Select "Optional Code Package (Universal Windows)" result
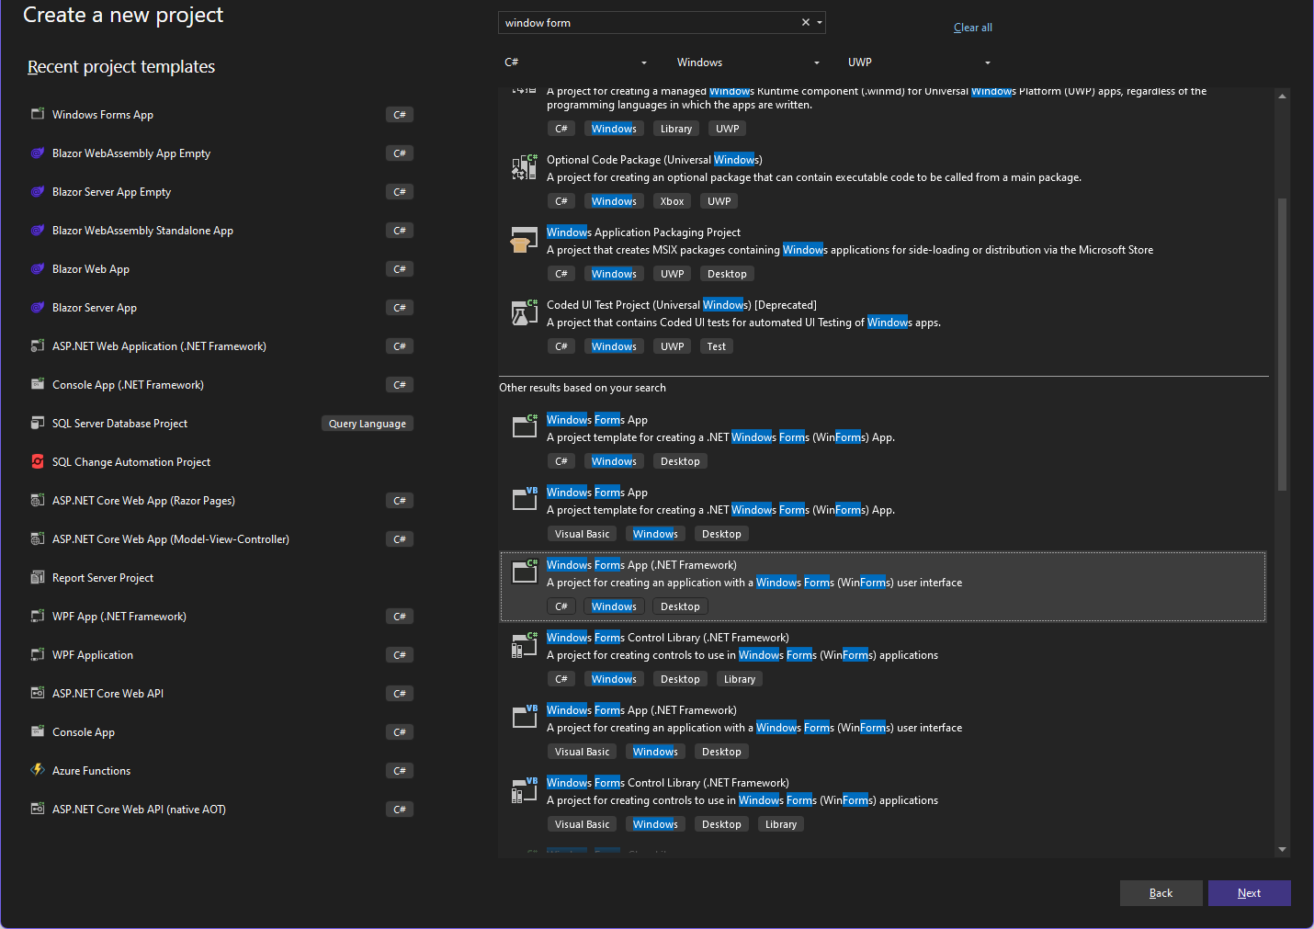 [654, 160]
